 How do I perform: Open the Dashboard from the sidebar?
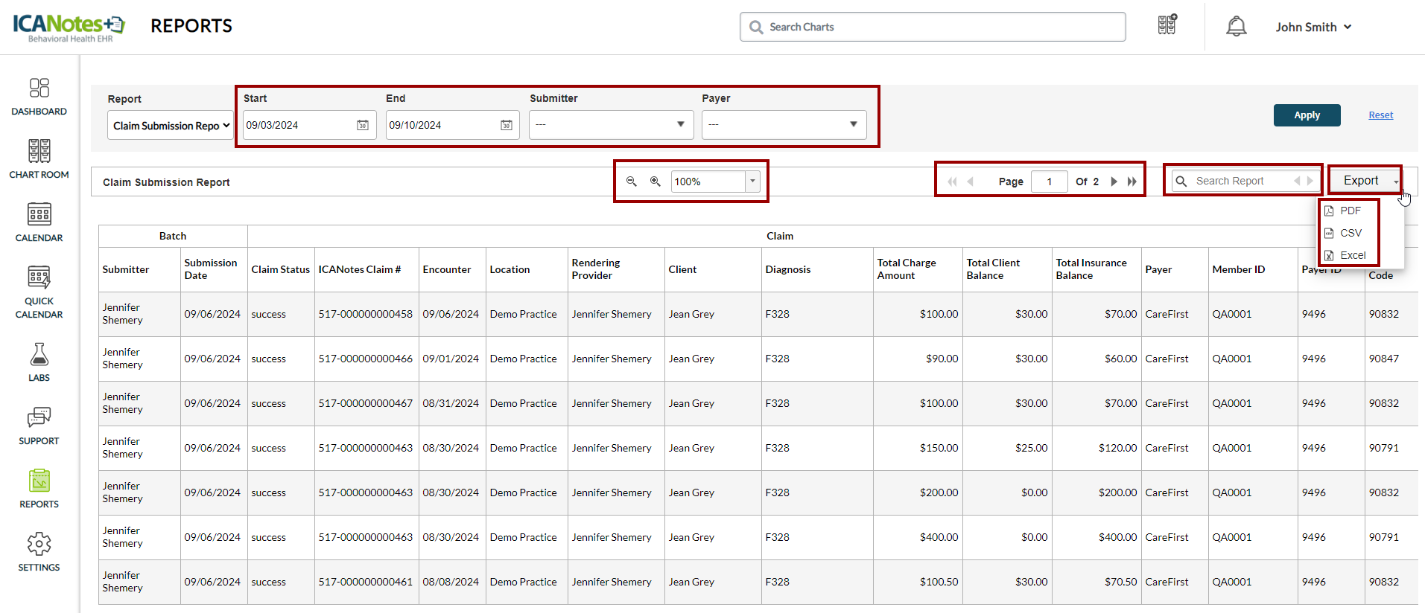(39, 97)
